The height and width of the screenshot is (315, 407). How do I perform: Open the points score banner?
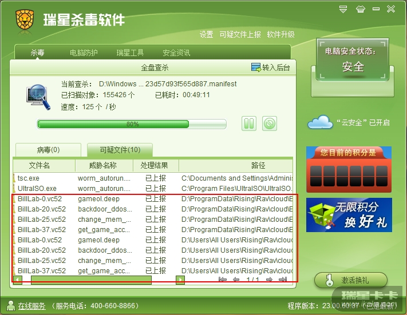click(x=349, y=169)
